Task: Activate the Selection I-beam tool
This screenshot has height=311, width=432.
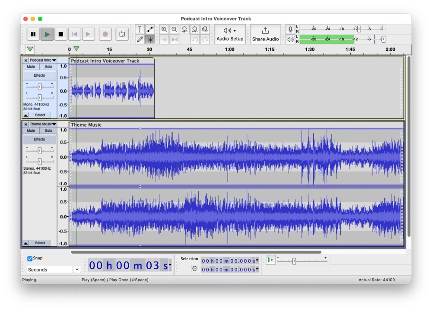Action: (x=140, y=29)
